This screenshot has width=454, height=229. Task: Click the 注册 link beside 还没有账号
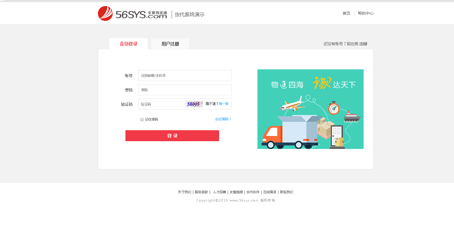coord(363,44)
